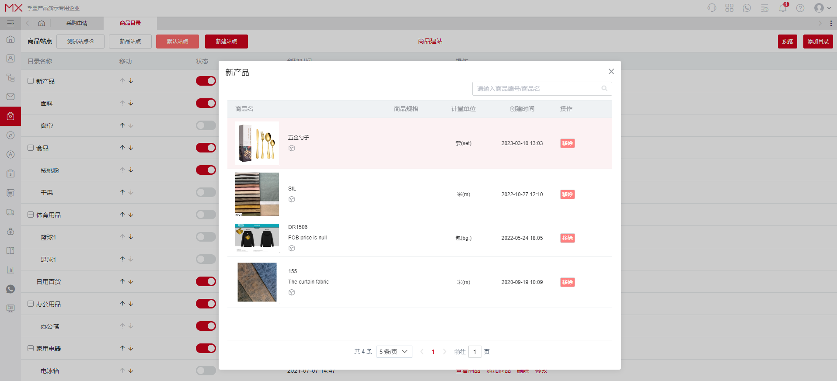Click the customer service headset icon

711,8
